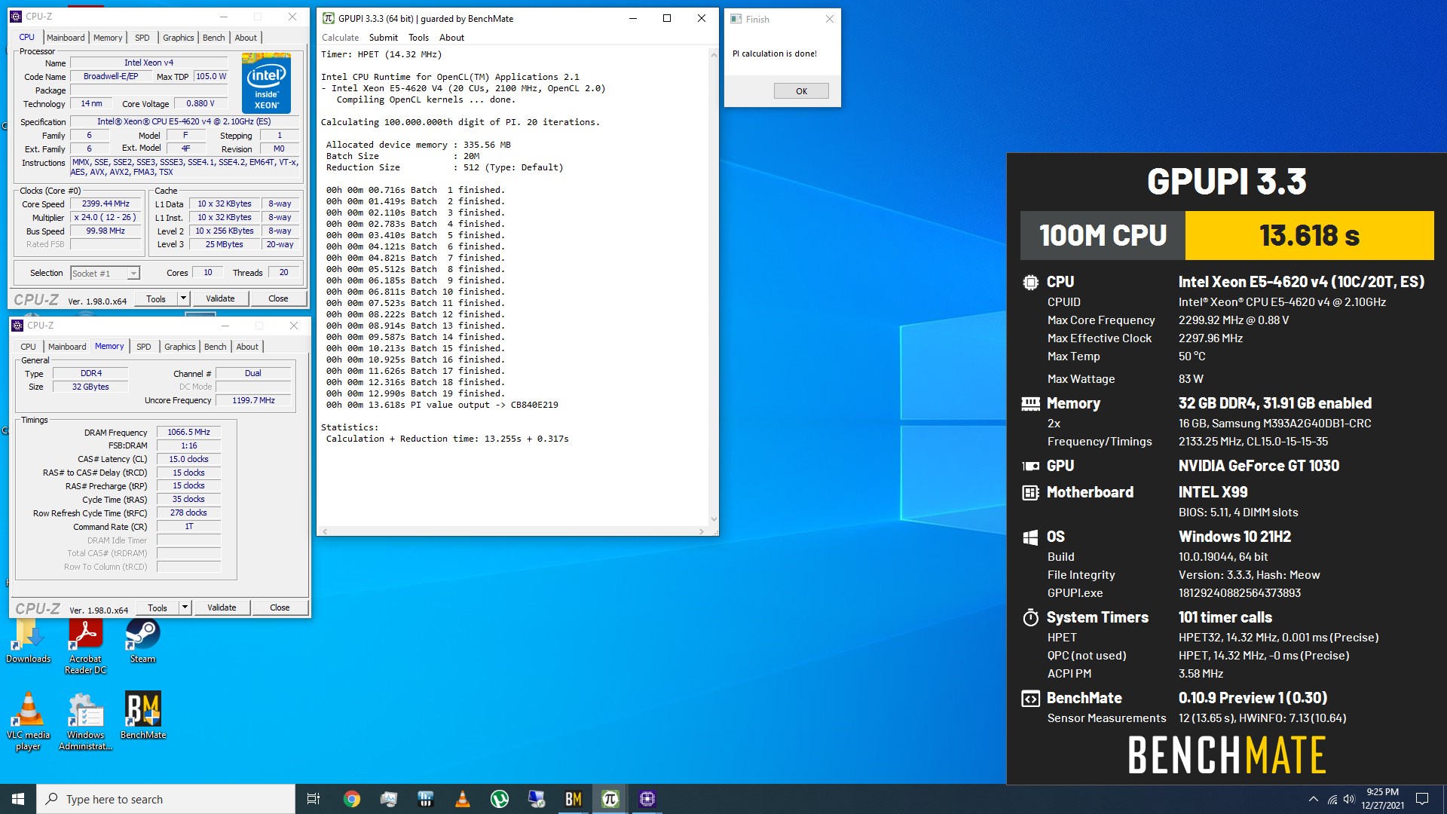Screen dimensions: 1447x814
Task: Click the 13.618 s result in BenchMate panel
Action: (1309, 235)
